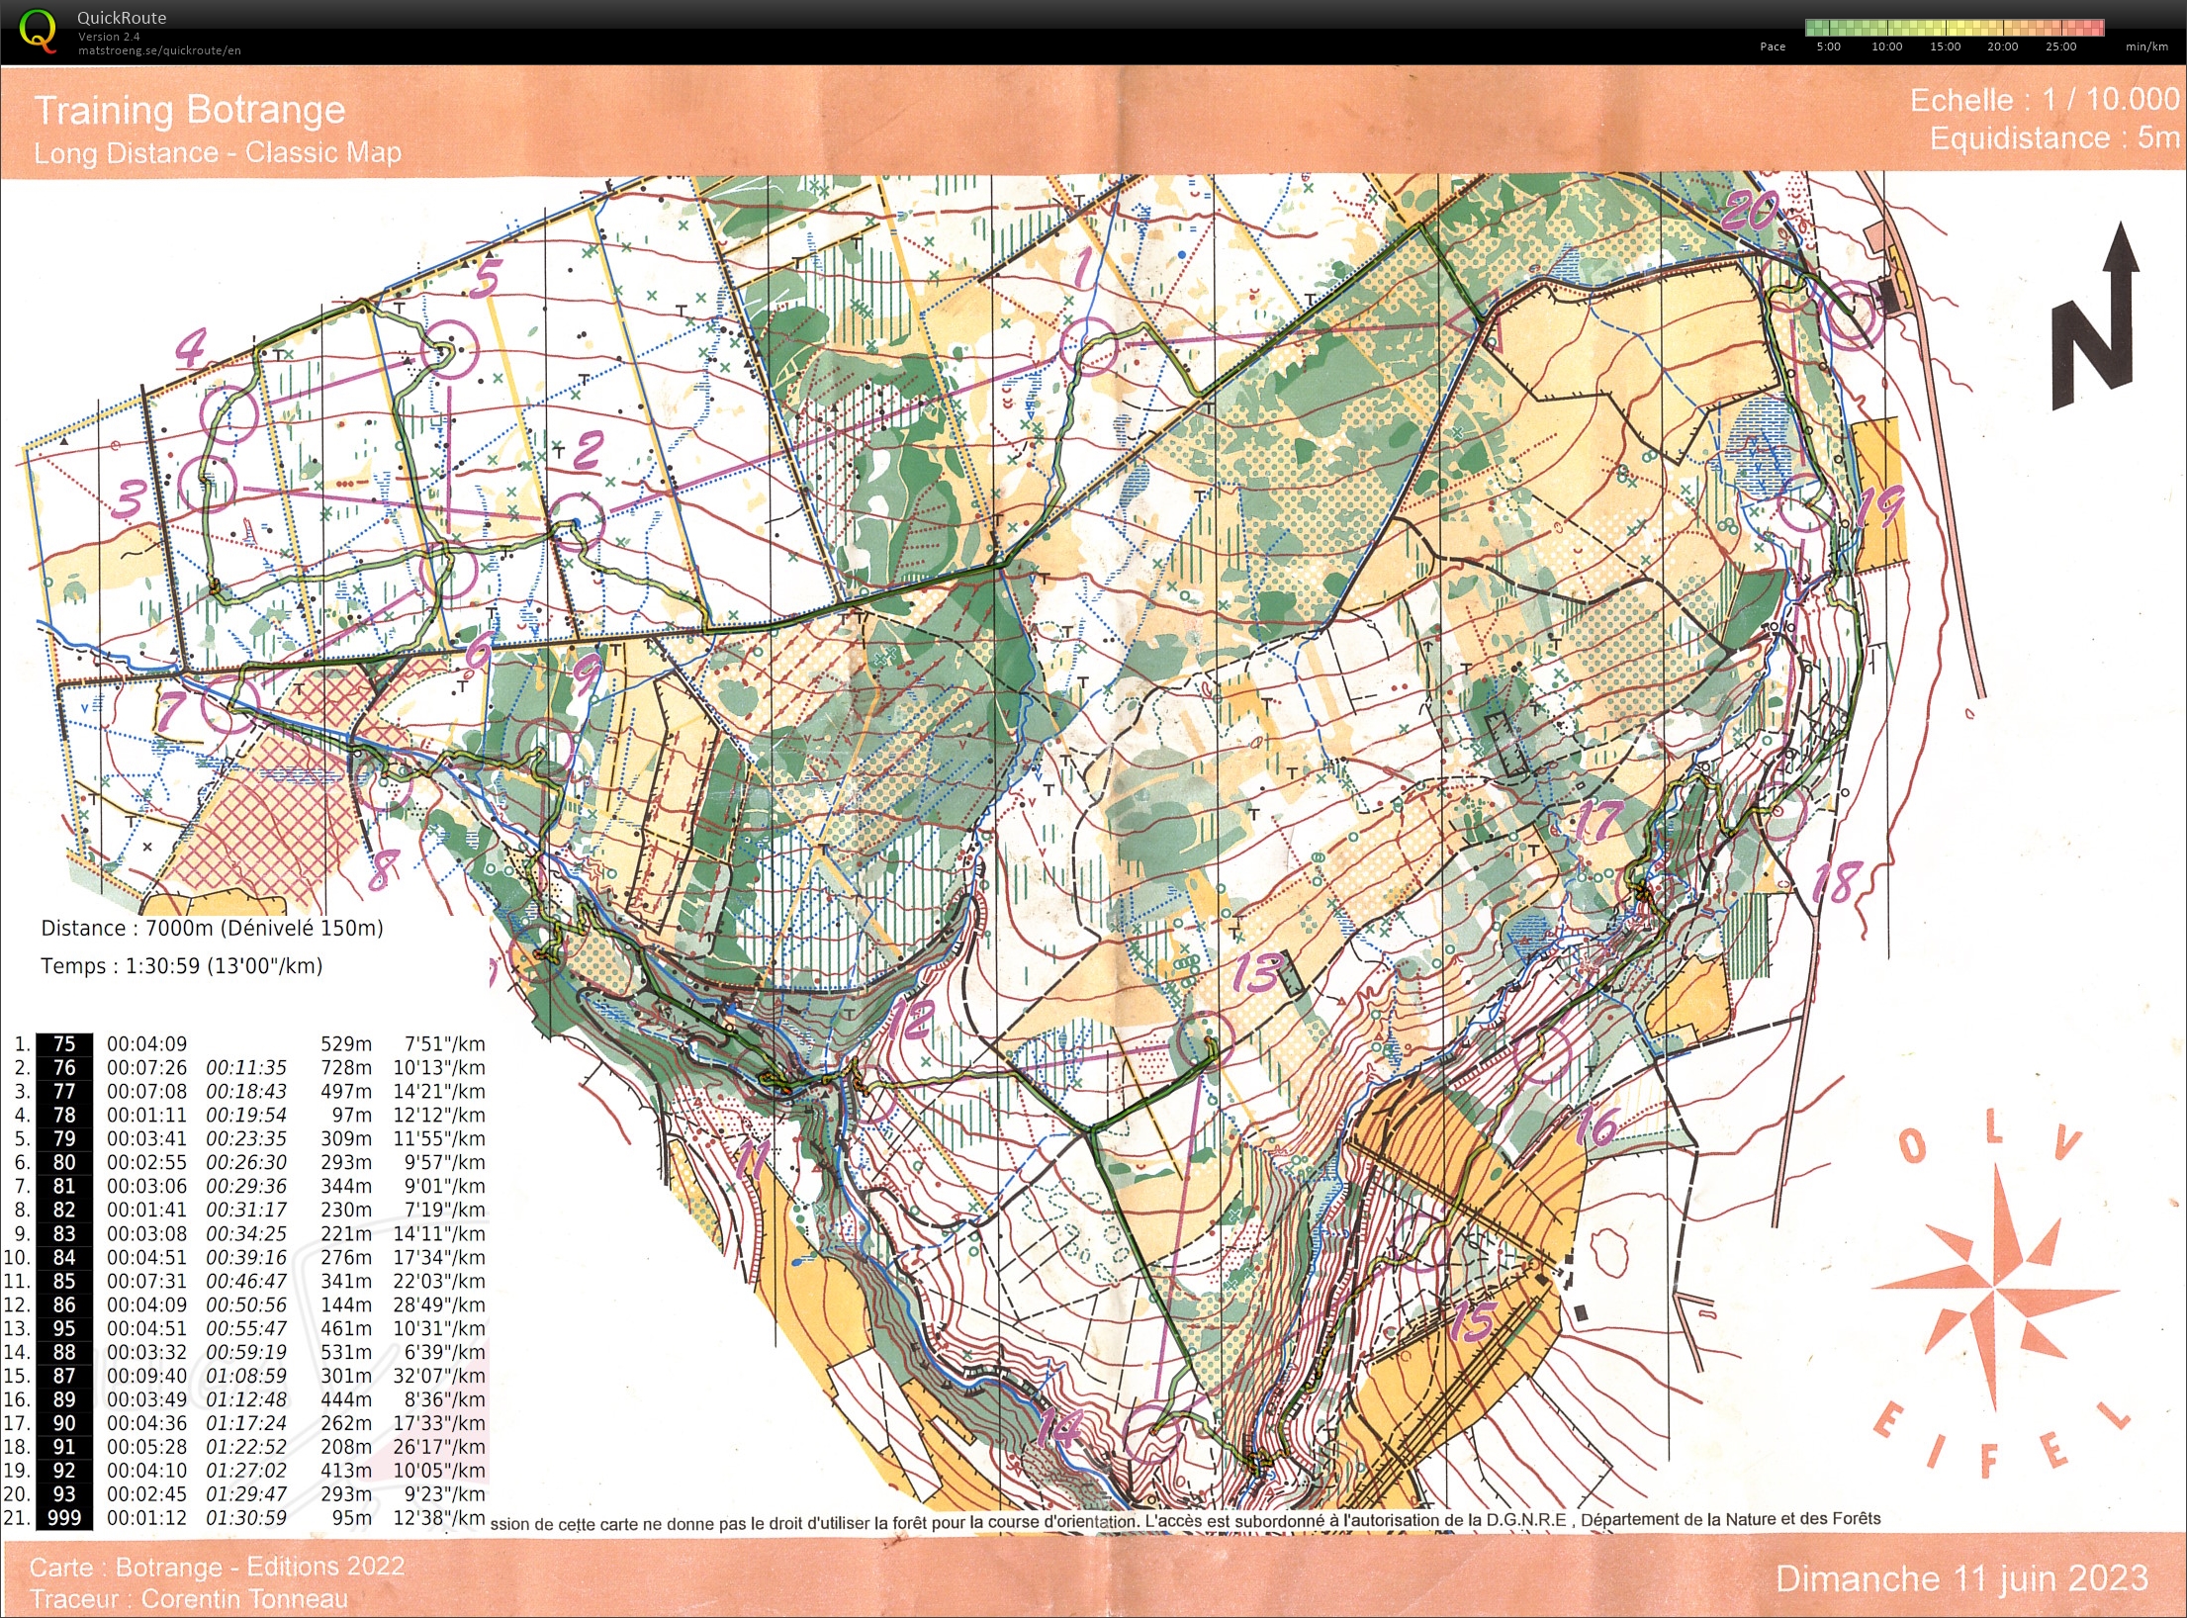This screenshot has width=2187, height=1618.
Task: Click the "Equidistance : 5m" text
Action: pos(2054,137)
